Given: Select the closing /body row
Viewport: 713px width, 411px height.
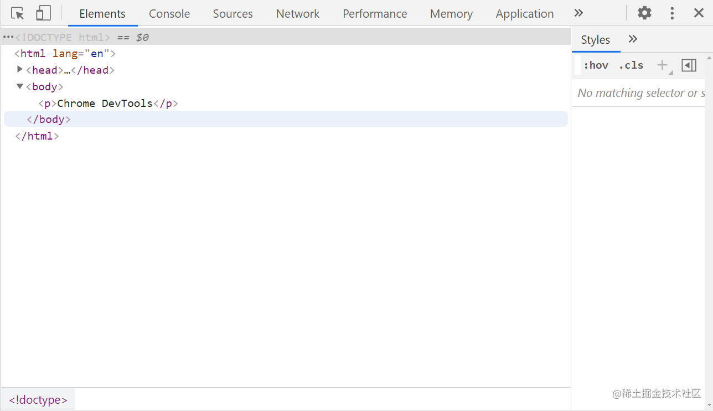Looking at the screenshot, I should tap(286, 119).
